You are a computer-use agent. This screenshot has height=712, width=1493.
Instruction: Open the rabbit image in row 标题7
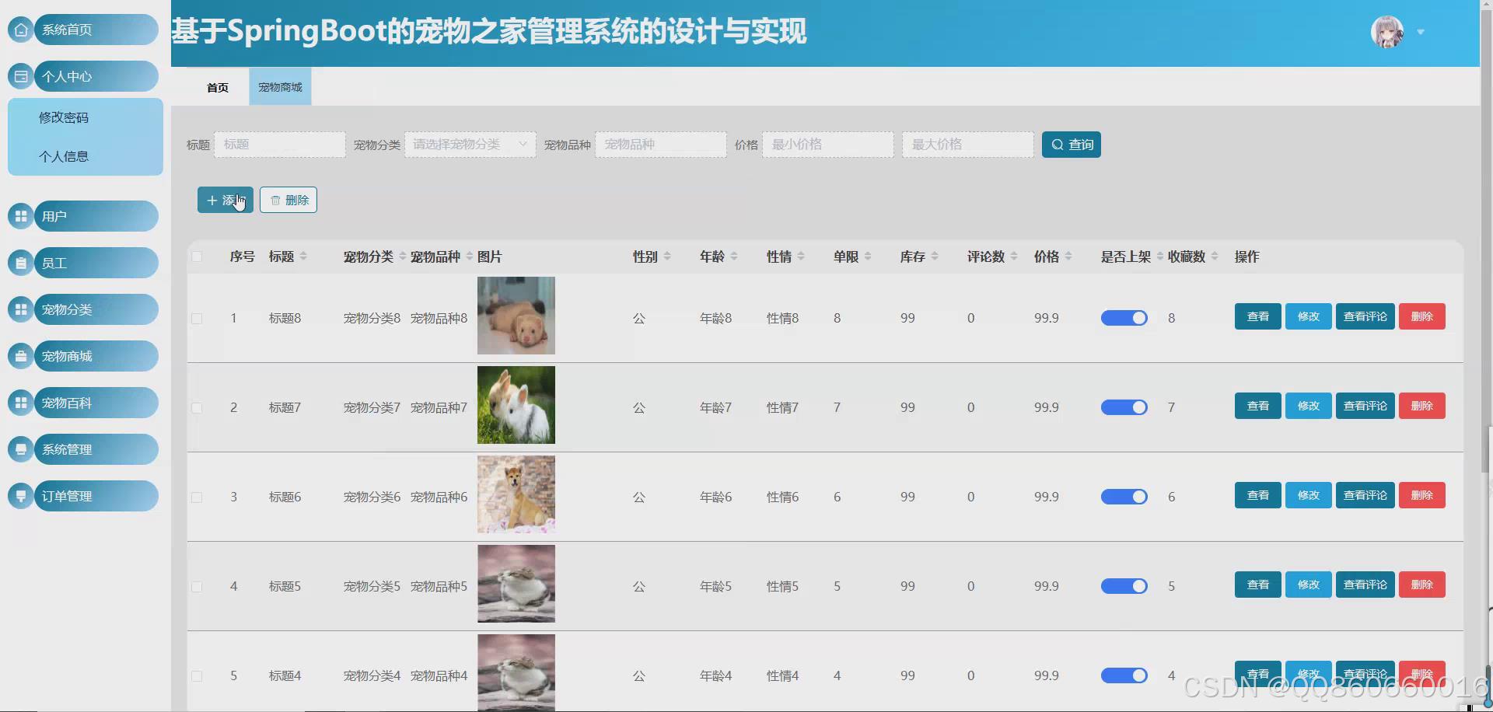click(x=516, y=405)
